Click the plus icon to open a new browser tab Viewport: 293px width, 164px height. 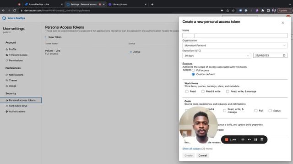coord(152,4)
